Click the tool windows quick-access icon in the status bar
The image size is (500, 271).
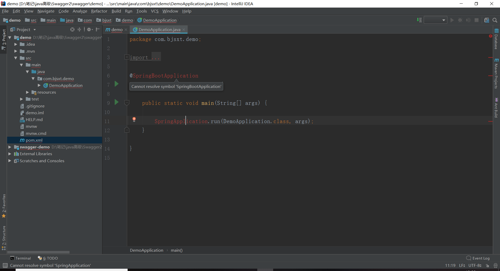(x=5, y=266)
